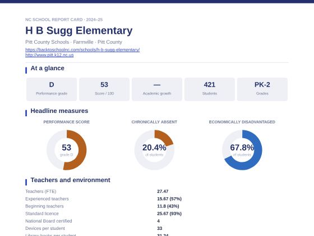
Task: Click the 11.8 (43%) value
Action: click(x=168, y=206)
